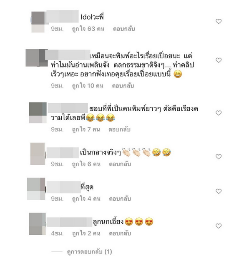This screenshot has height=256, width=249.
Task: Reply to the comment with 7 likes
Action: tap(119, 129)
